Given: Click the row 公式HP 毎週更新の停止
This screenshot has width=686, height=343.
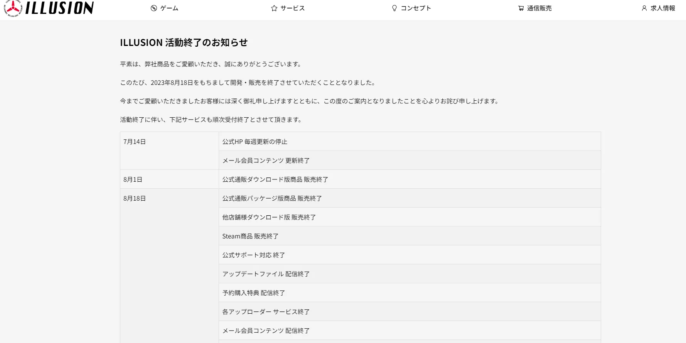Looking at the screenshot, I should point(410,142).
